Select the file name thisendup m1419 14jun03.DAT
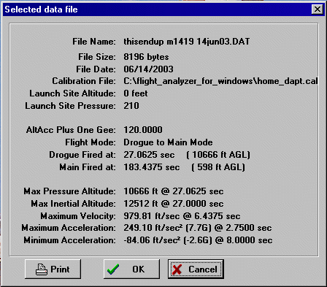 187,42
